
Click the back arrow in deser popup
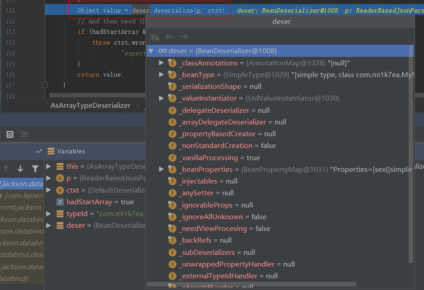point(169,37)
